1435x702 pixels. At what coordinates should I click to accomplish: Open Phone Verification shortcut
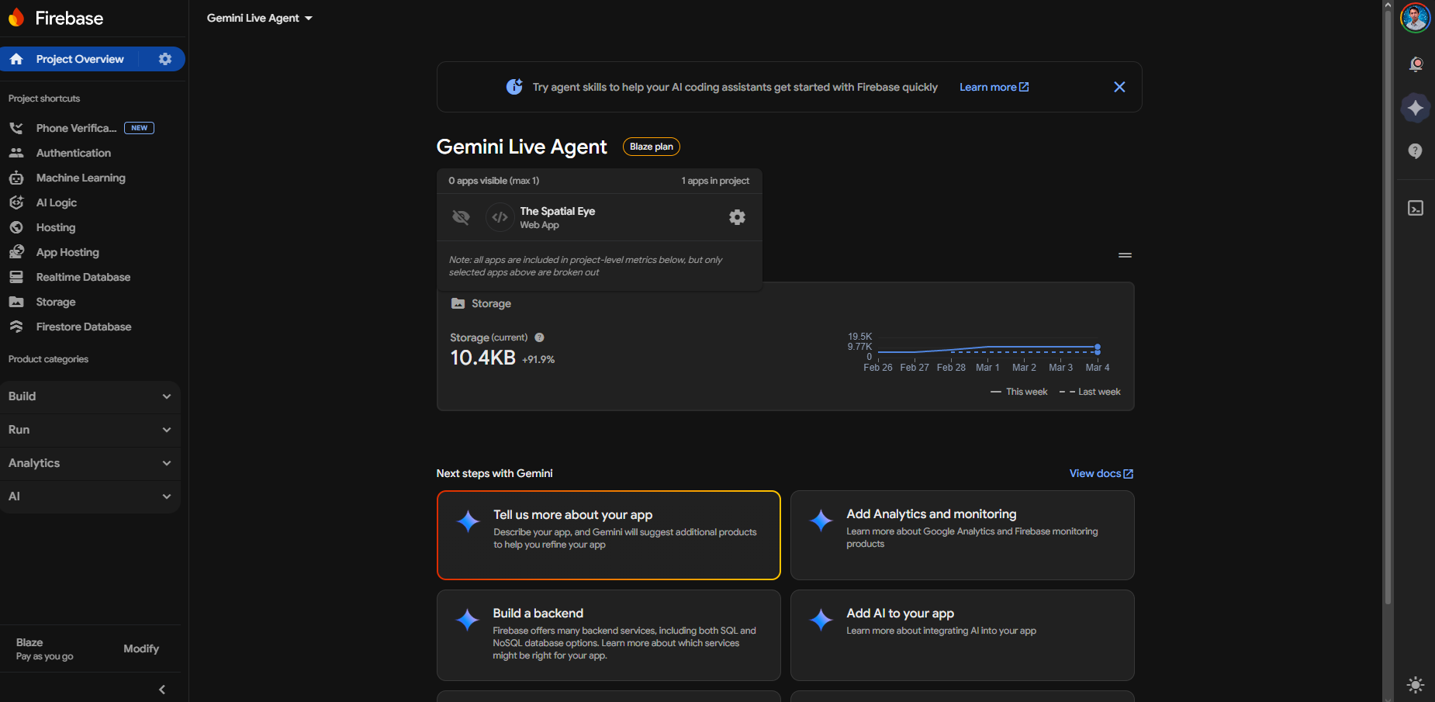(x=76, y=128)
